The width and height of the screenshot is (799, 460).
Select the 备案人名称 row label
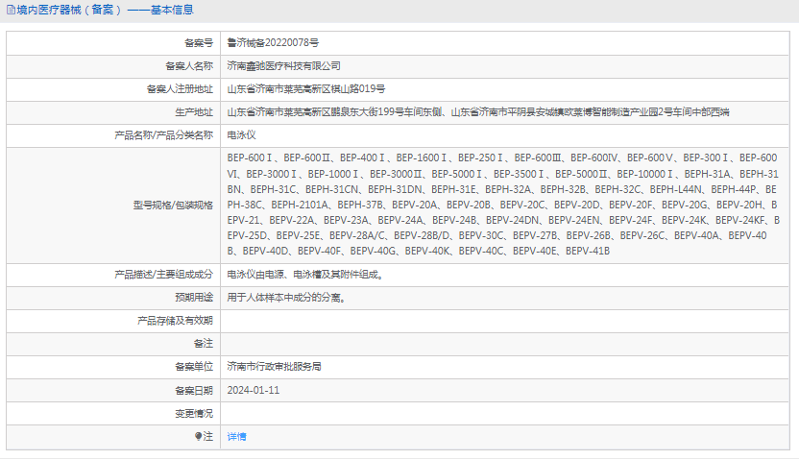pos(189,65)
